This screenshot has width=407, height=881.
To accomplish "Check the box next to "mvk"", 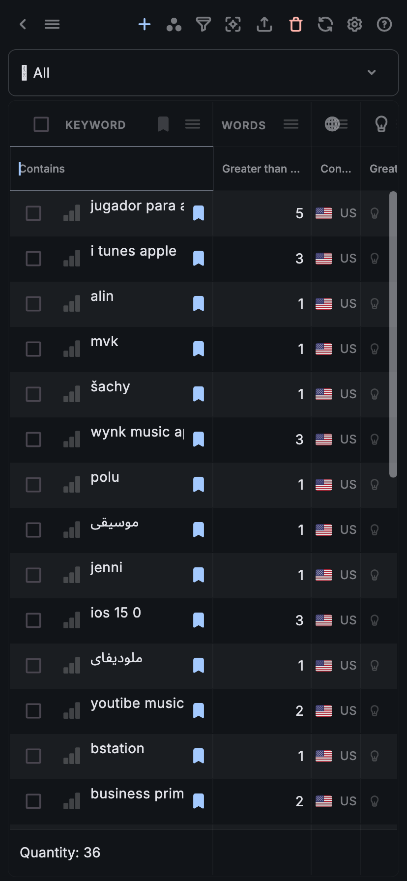I will coord(33,349).
